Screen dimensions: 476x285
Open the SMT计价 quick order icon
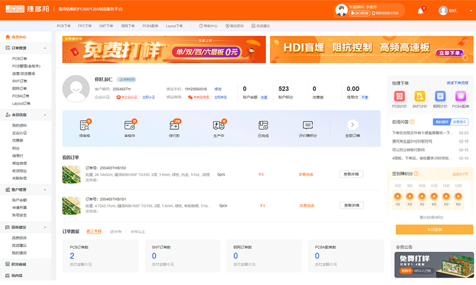click(x=419, y=97)
